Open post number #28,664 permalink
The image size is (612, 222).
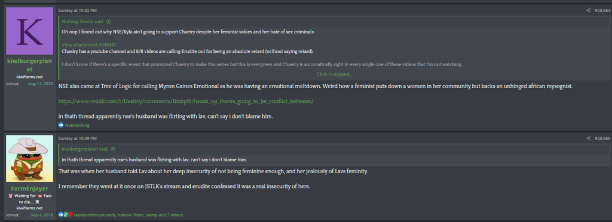point(602,11)
